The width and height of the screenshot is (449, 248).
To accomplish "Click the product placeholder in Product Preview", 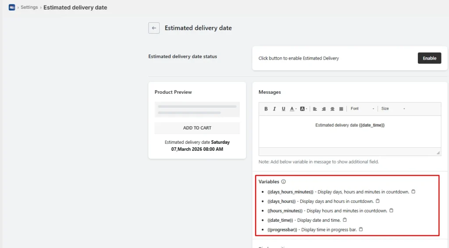I will point(197,110).
